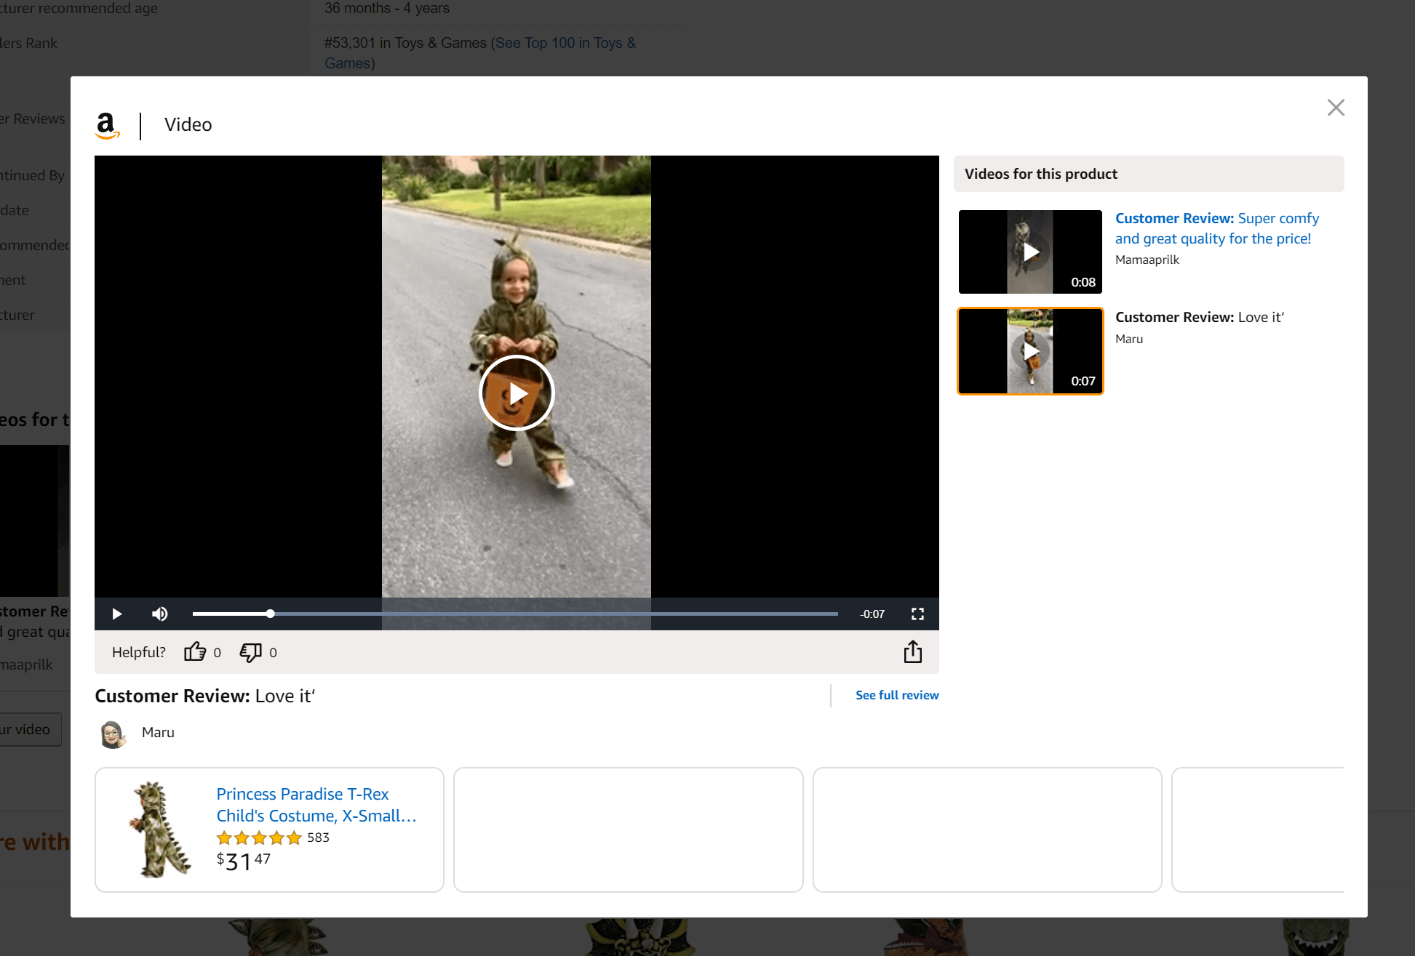Seek using the video progress bar

point(515,614)
